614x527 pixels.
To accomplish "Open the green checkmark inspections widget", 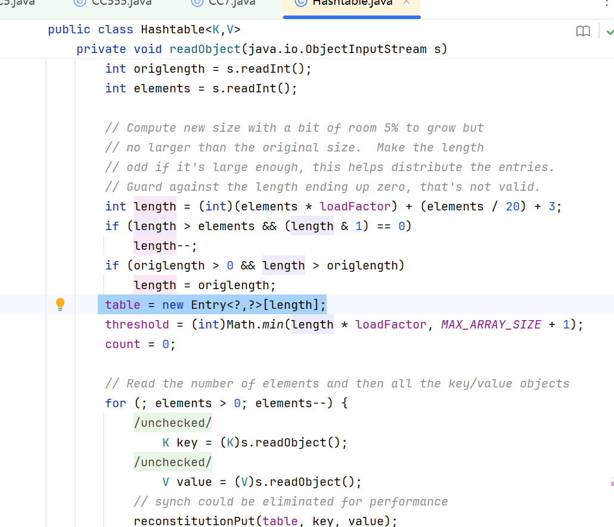I will [x=609, y=30].
